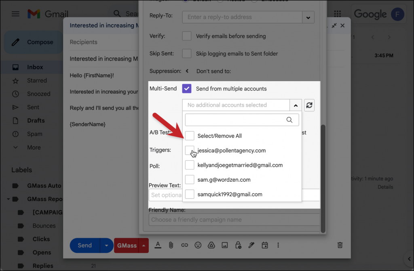The height and width of the screenshot is (271, 414).
Task: Click the magnifying glass in the account search
Action: (x=289, y=120)
